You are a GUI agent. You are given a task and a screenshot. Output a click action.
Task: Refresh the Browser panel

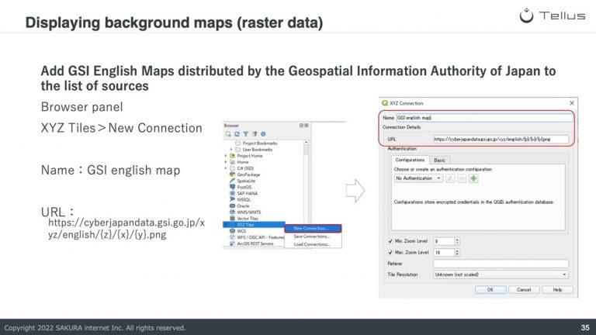pyautogui.click(x=237, y=134)
